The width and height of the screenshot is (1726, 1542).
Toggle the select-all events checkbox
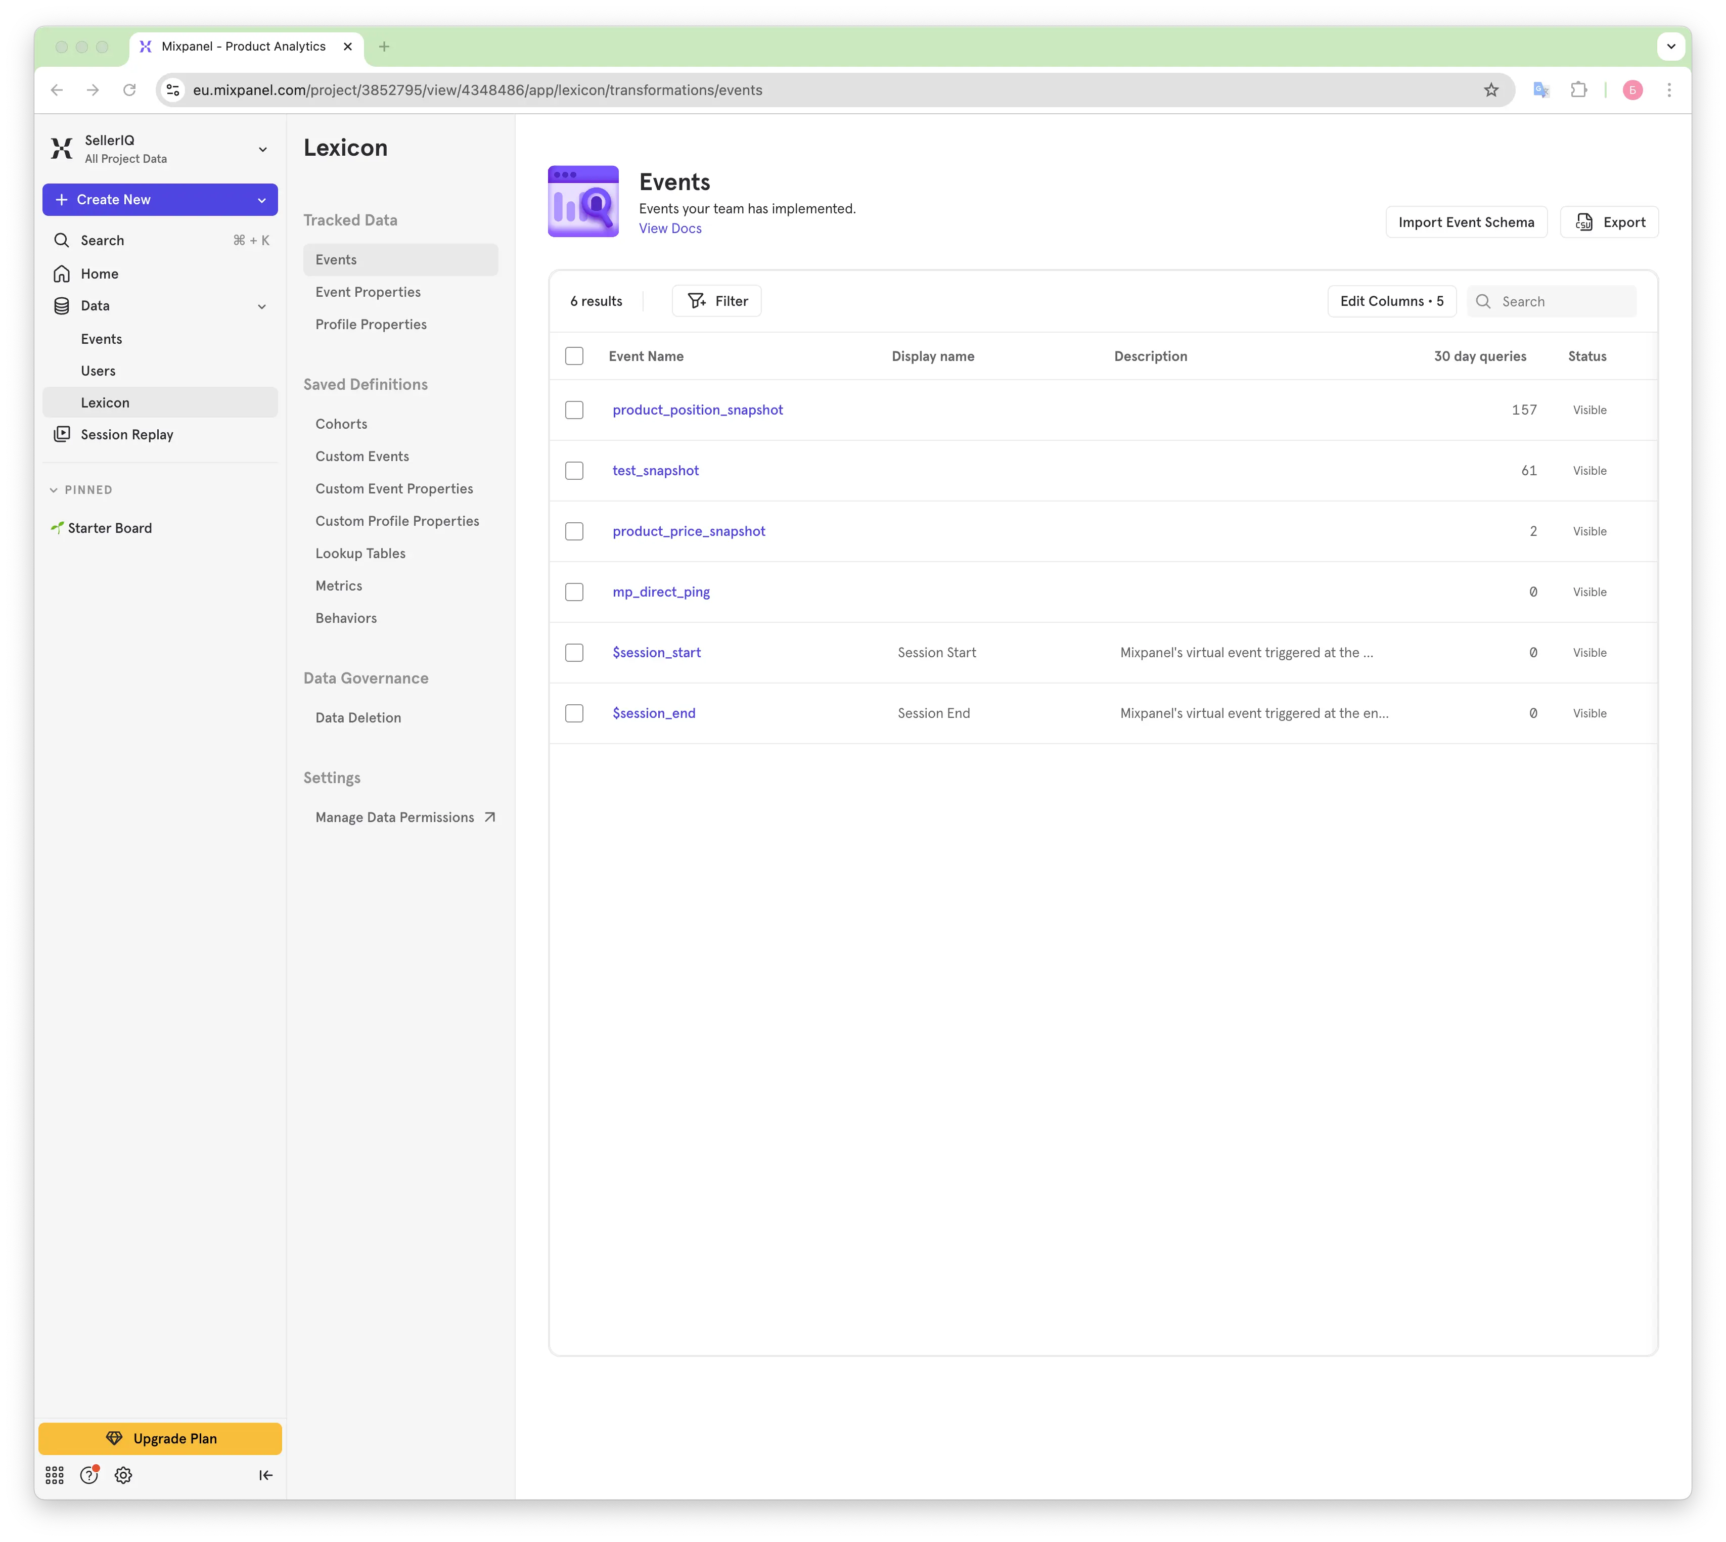(574, 356)
